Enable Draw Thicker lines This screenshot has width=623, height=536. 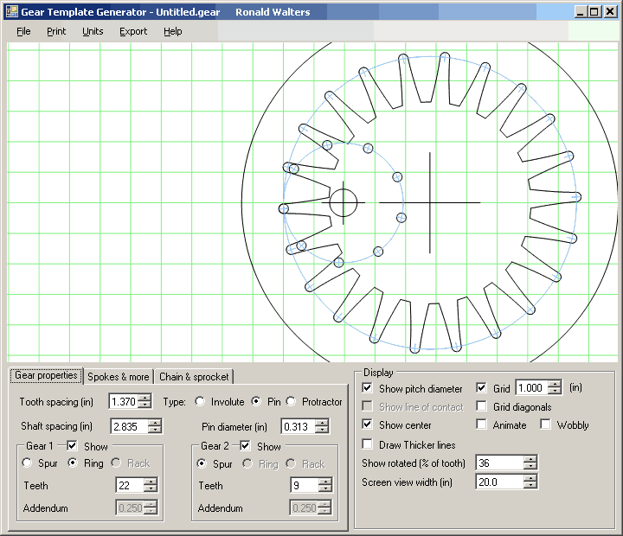tap(368, 445)
